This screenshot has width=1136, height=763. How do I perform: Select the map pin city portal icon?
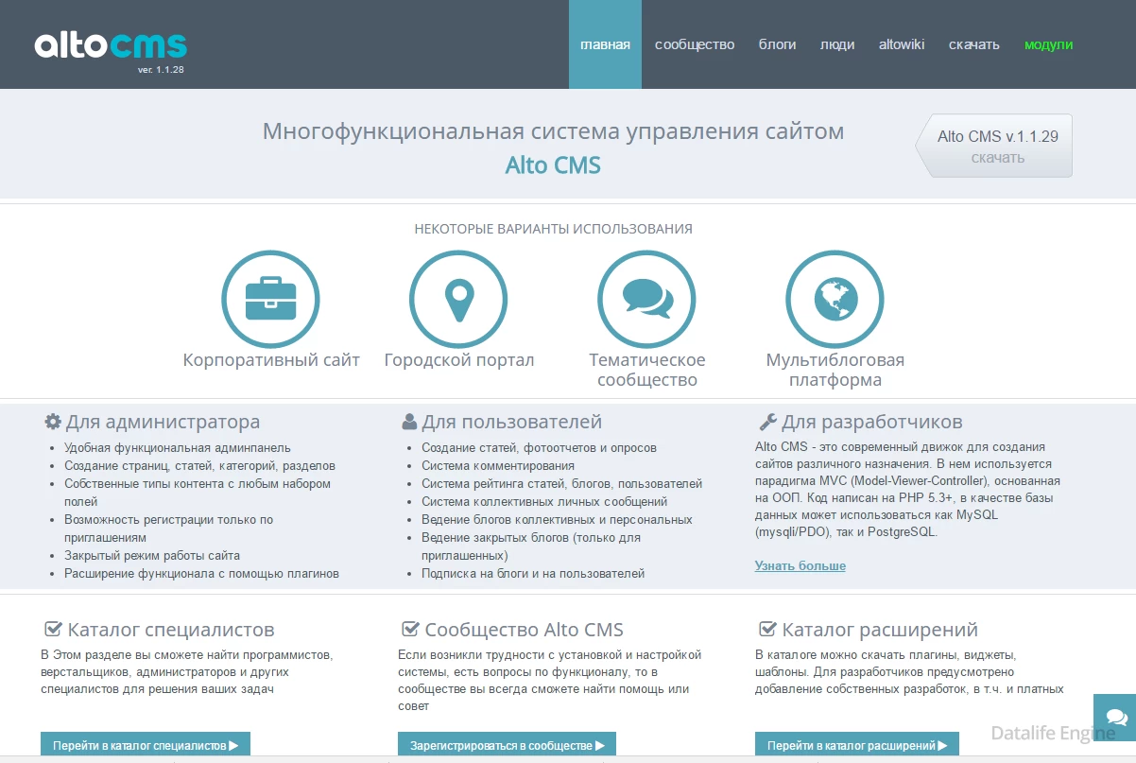pos(458,299)
